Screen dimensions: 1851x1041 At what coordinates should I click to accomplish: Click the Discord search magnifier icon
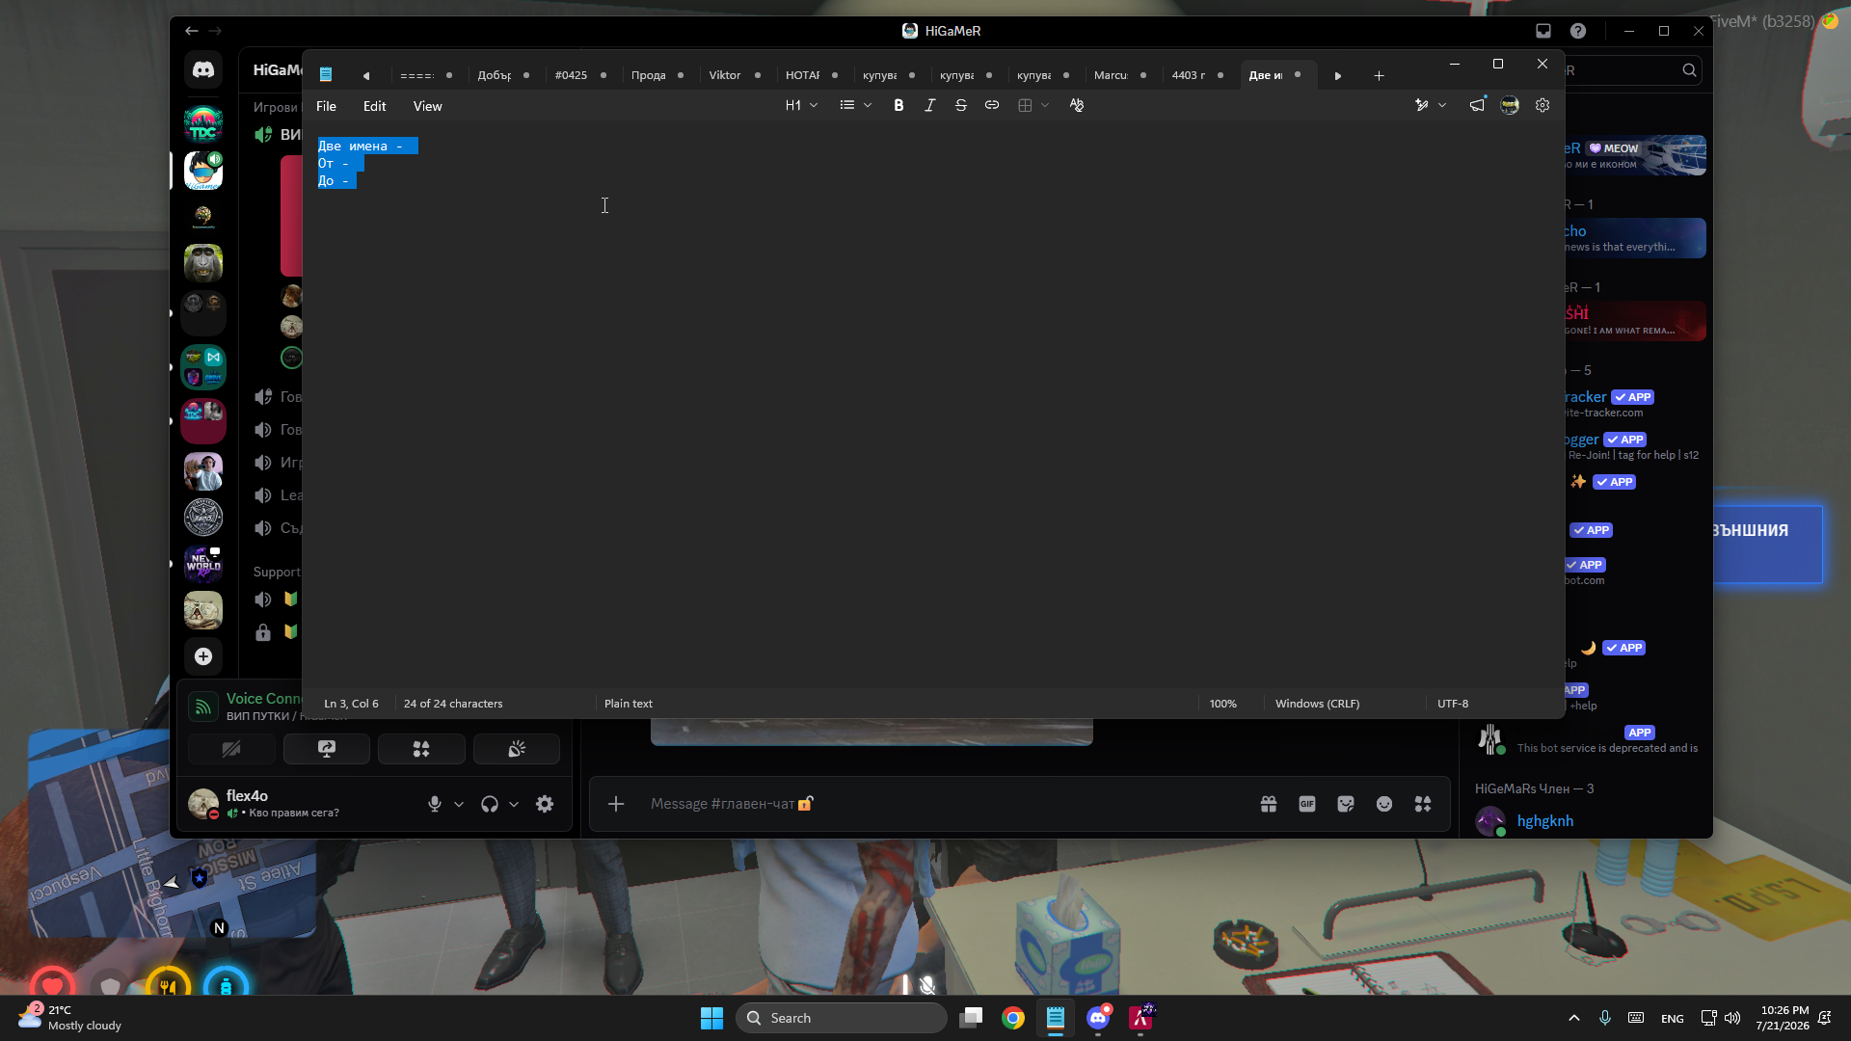coord(1689,70)
